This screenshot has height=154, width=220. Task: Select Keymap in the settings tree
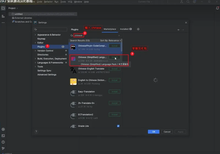pyautogui.click(x=41, y=39)
